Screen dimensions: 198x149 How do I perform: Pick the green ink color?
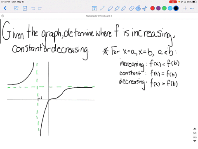point(164,8)
